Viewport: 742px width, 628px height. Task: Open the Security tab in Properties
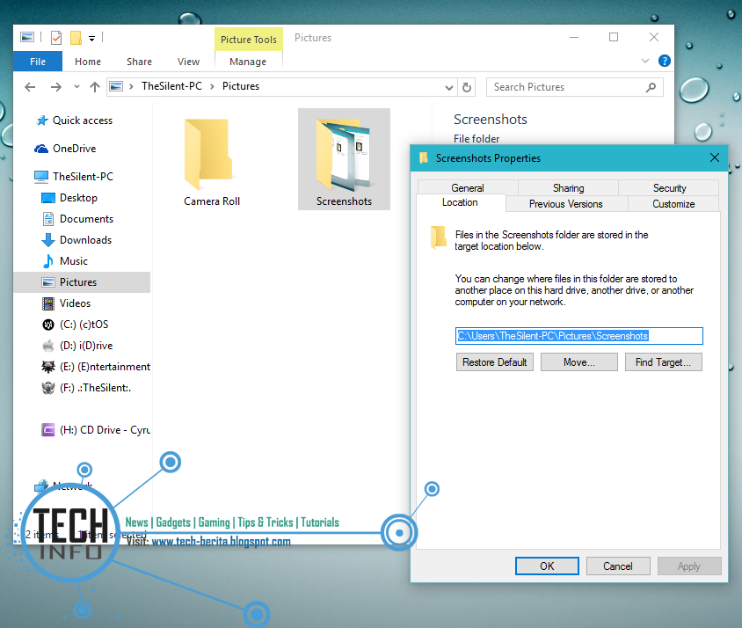(669, 187)
